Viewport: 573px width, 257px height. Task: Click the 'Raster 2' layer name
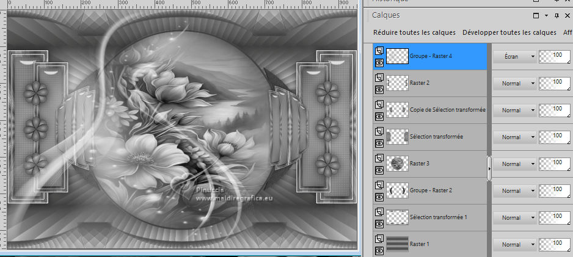coord(420,83)
